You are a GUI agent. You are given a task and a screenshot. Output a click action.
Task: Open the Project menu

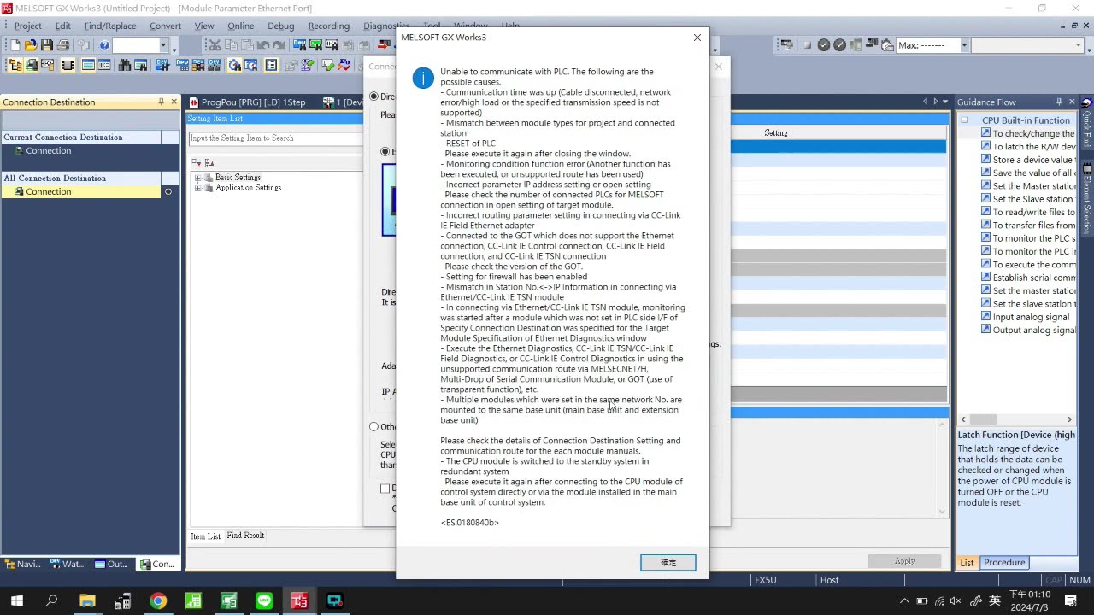(27, 26)
